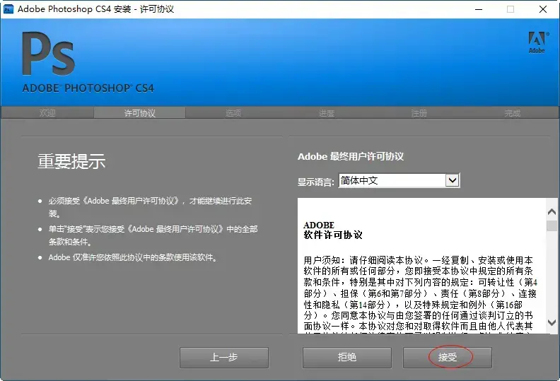Image resolution: width=560 pixels, height=381 pixels.
Task: Click the bullet starting 单击“接受”表示您接受
Action: click(x=153, y=235)
